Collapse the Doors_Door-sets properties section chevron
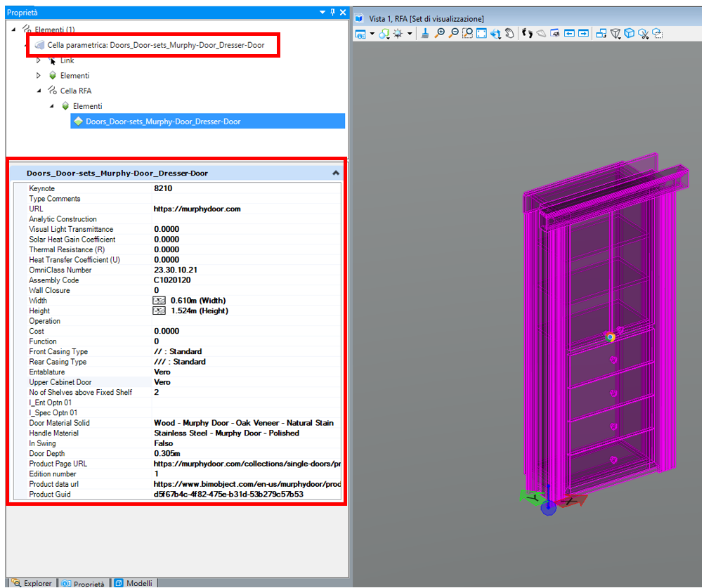The width and height of the screenshot is (704, 588). 336,173
